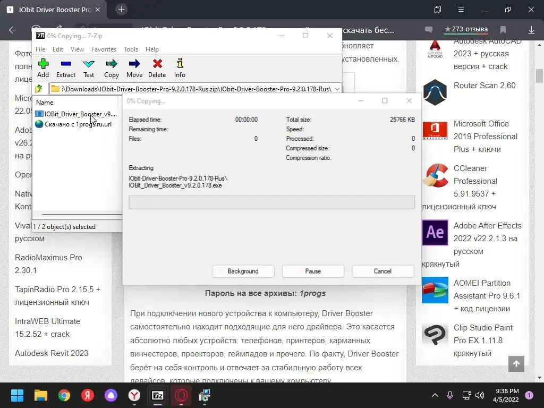Open TapinRadio Pro 2.15.5 link
544x408 pixels.
tap(57, 295)
